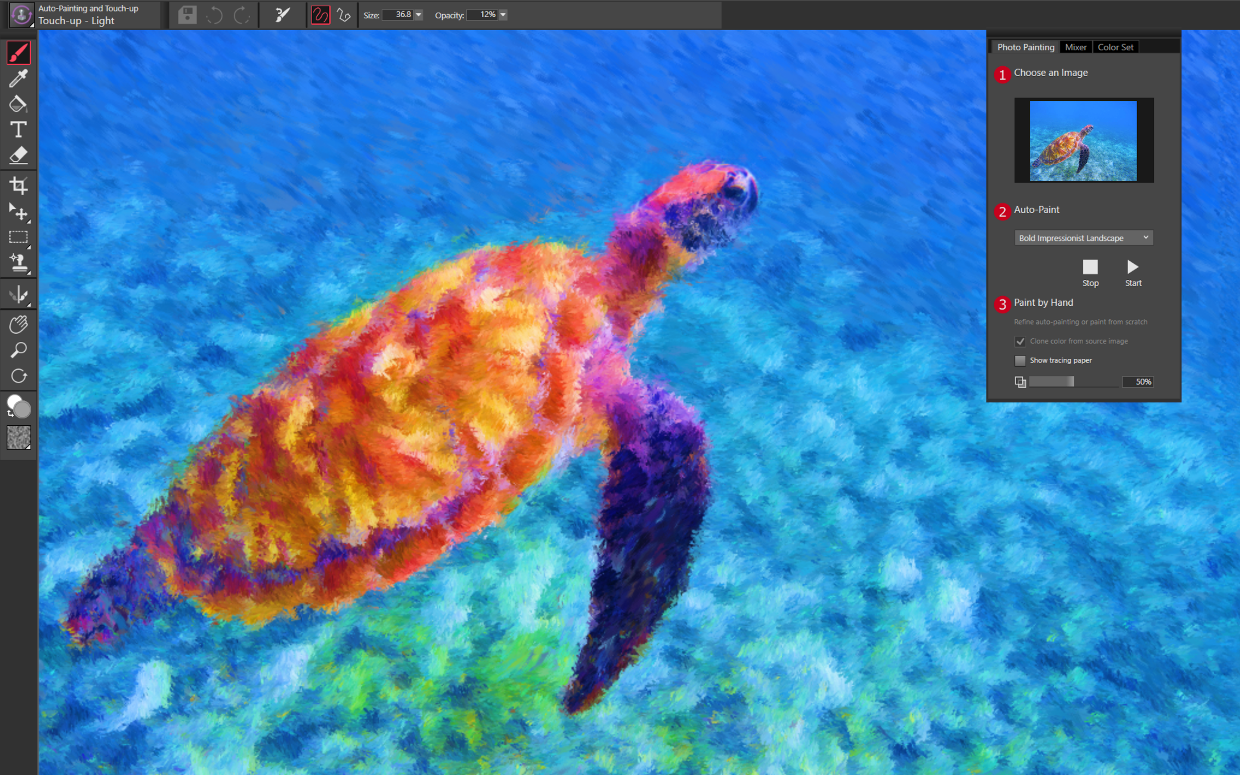The height and width of the screenshot is (775, 1240).
Task: Switch to the Mixer tab
Action: (1076, 47)
